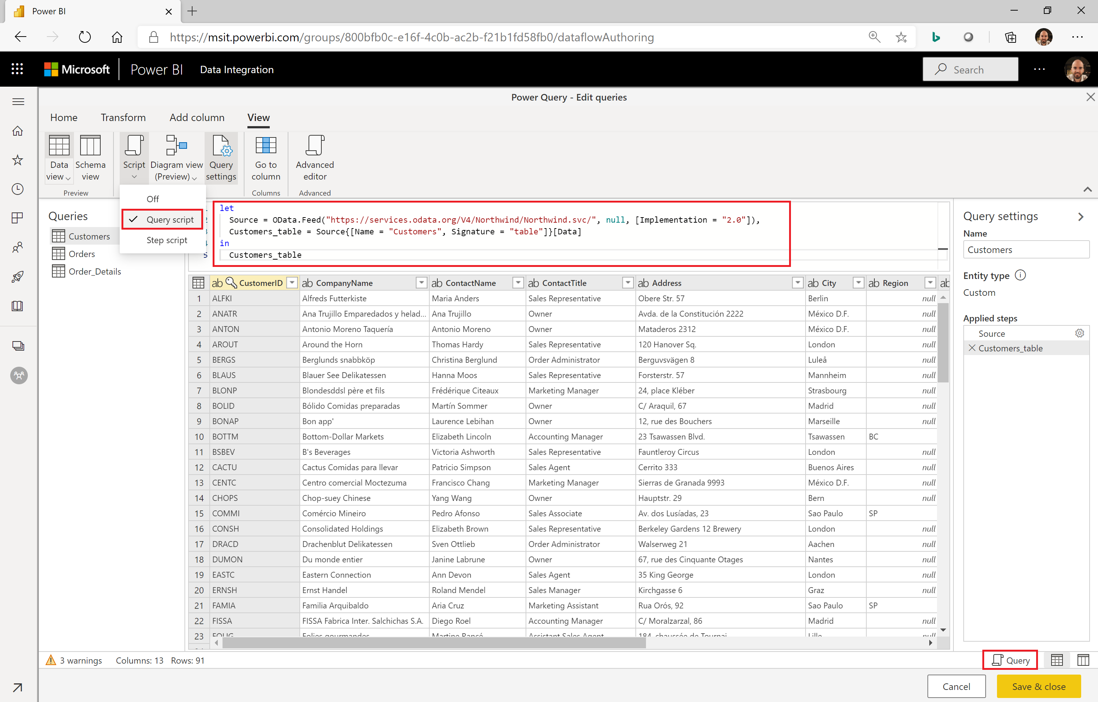Viewport: 1098px width, 702px height.
Task: Open the Data view ribbon button
Action: 59,158
